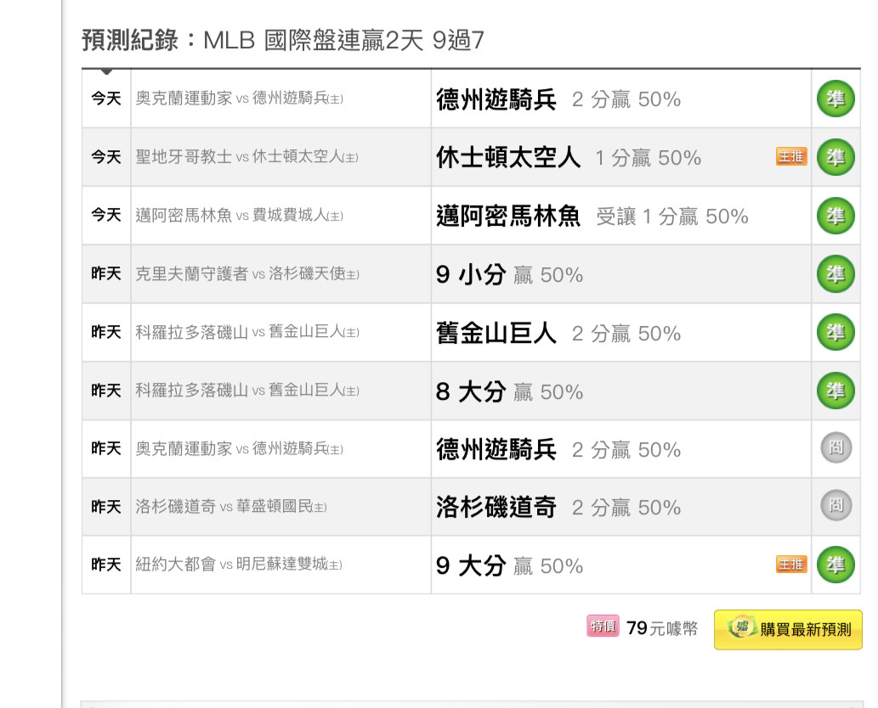Image resolution: width=878 pixels, height=708 pixels.
Task: Open matchup 洛杉磯道奇 vs 華盛頓國民
Action: [x=230, y=507]
